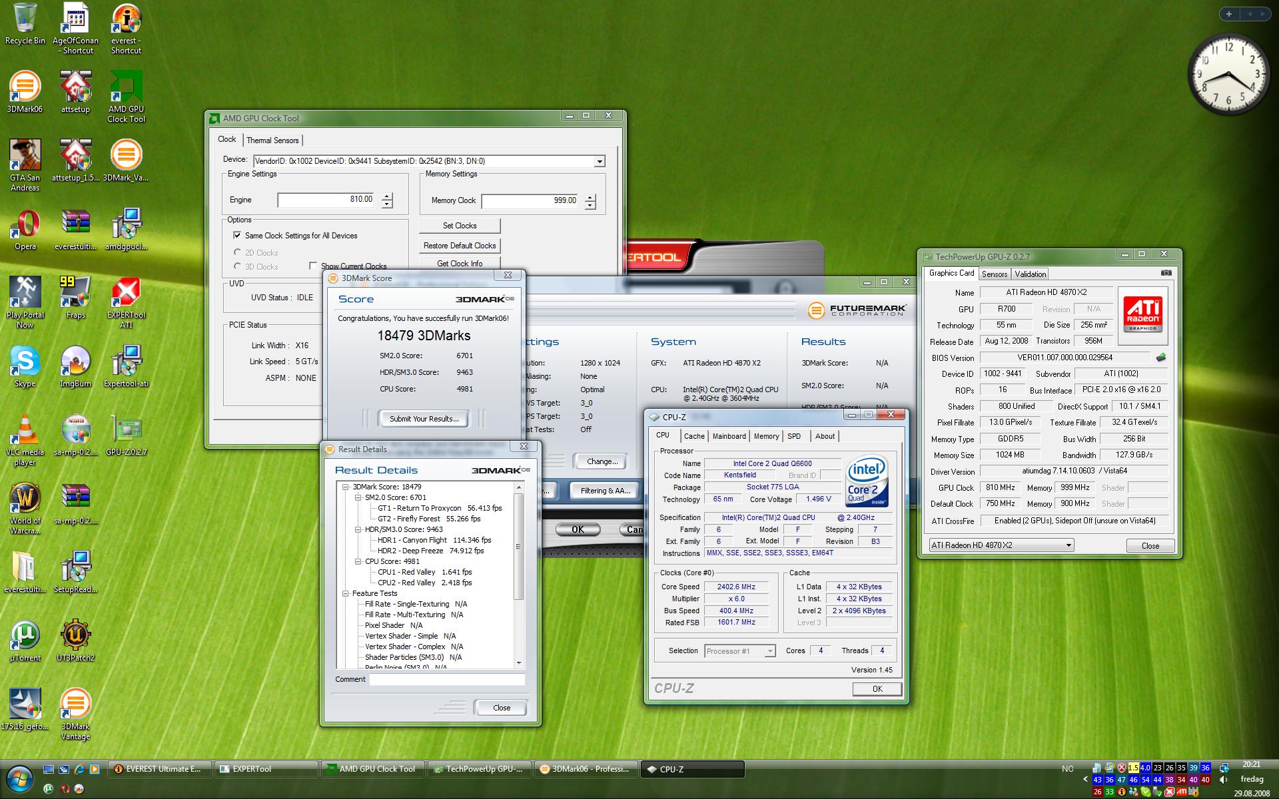Switch to the Thermal Sensors tab
The height and width of the screenshot is (799, 1279).
(x=272, y=140)
